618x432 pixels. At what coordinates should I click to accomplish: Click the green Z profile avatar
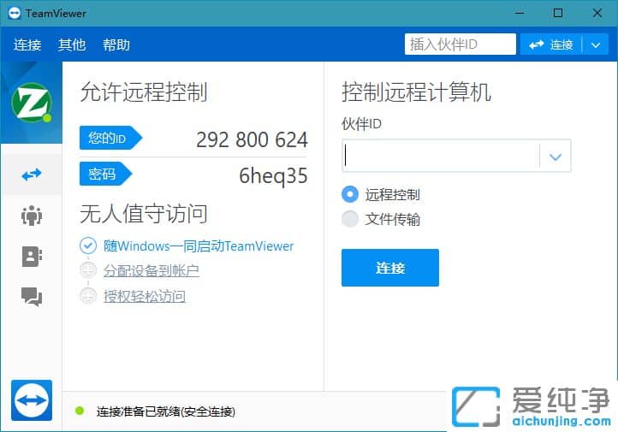[32, 103]
